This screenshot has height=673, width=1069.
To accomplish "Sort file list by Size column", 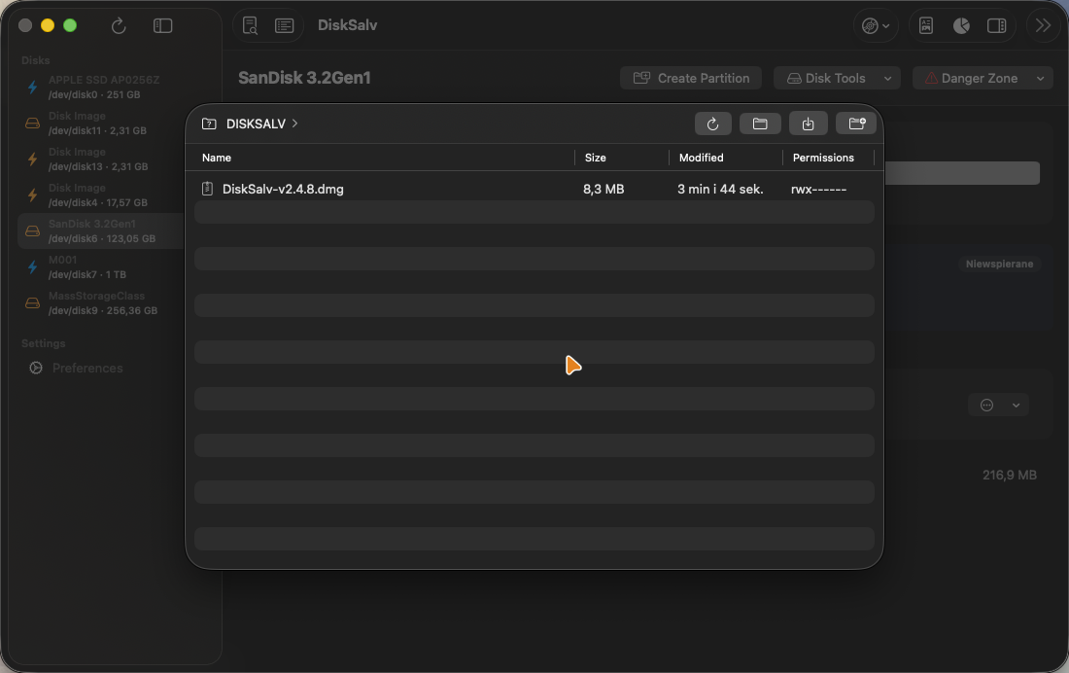I will point(595,158).
